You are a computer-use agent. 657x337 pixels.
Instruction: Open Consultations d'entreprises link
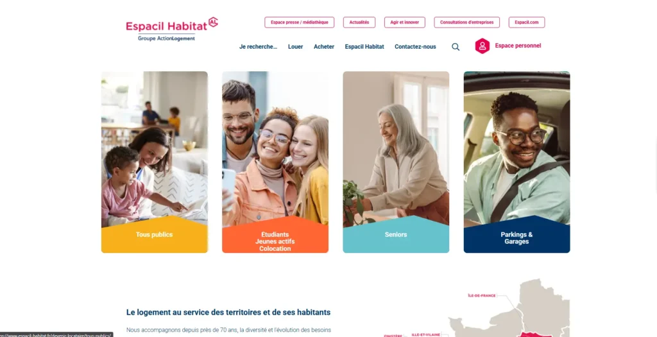(467, 22)
